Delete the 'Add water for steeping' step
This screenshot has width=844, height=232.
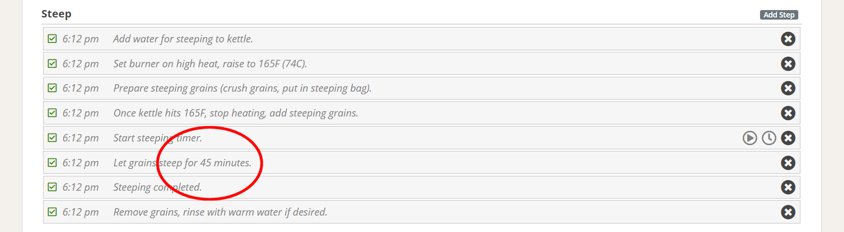[788, 39]
